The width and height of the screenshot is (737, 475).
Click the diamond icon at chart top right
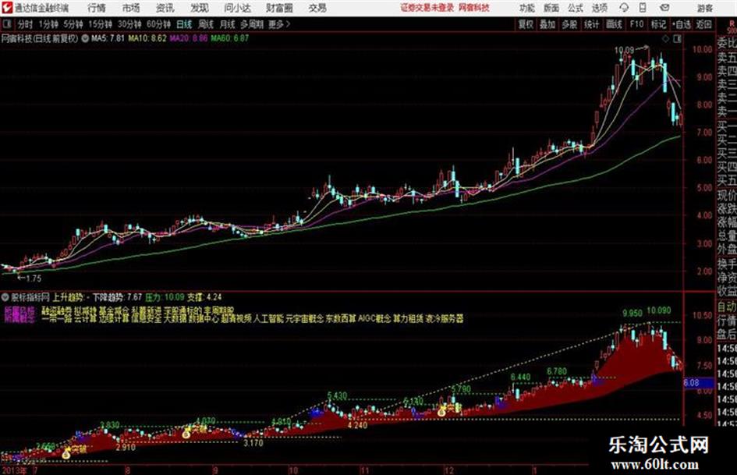pyautogui.click(x=665, y=39)
